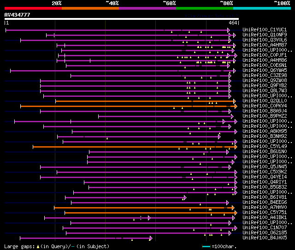
Task: Click the end arrowhead of the B6IV81 alignment
Action: point(185,198)
